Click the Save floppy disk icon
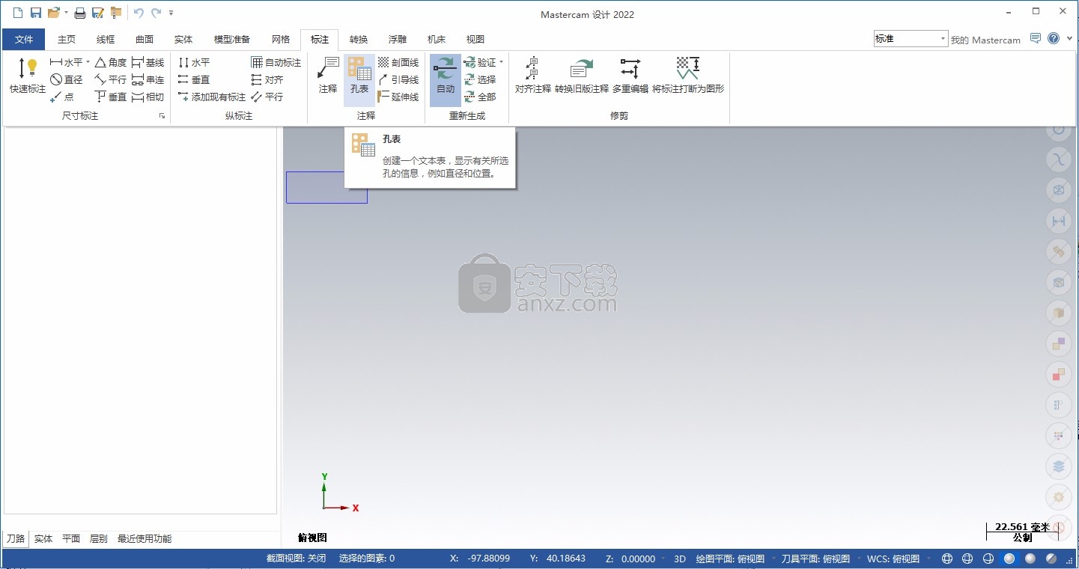The width and height of the screenshot is (1079, 569). click(x=35, y=13)
